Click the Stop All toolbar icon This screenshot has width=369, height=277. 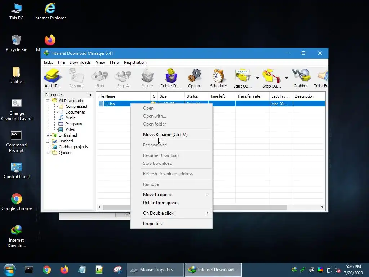(x=124, y=78)
